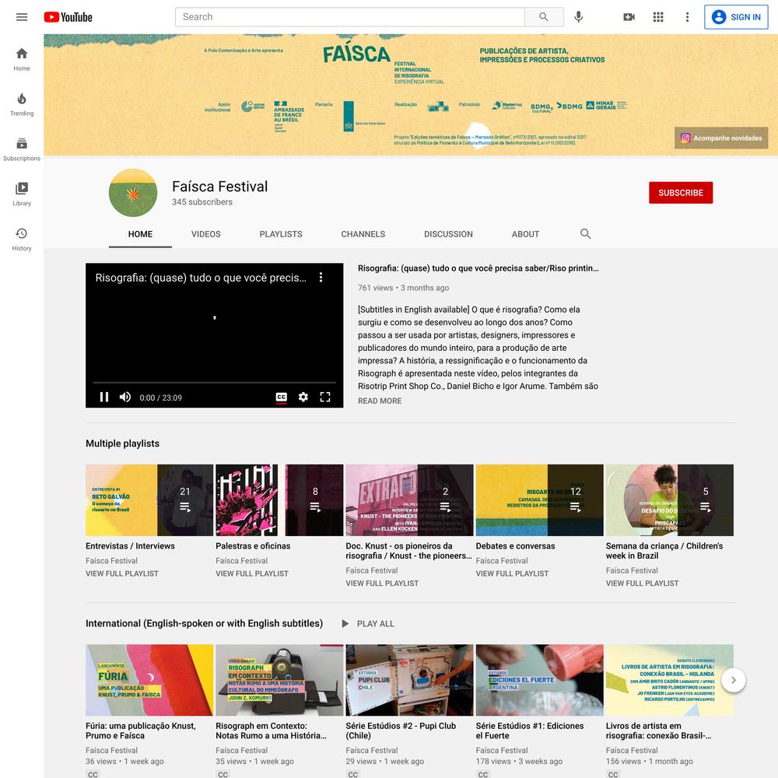
Task: Open Doc. Knust playlist thumbnail
Action: (x=409, y=500)
